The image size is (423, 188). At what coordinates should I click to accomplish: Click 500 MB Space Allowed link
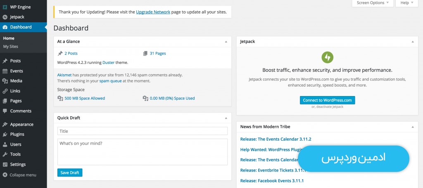click(x=85, y=98)
